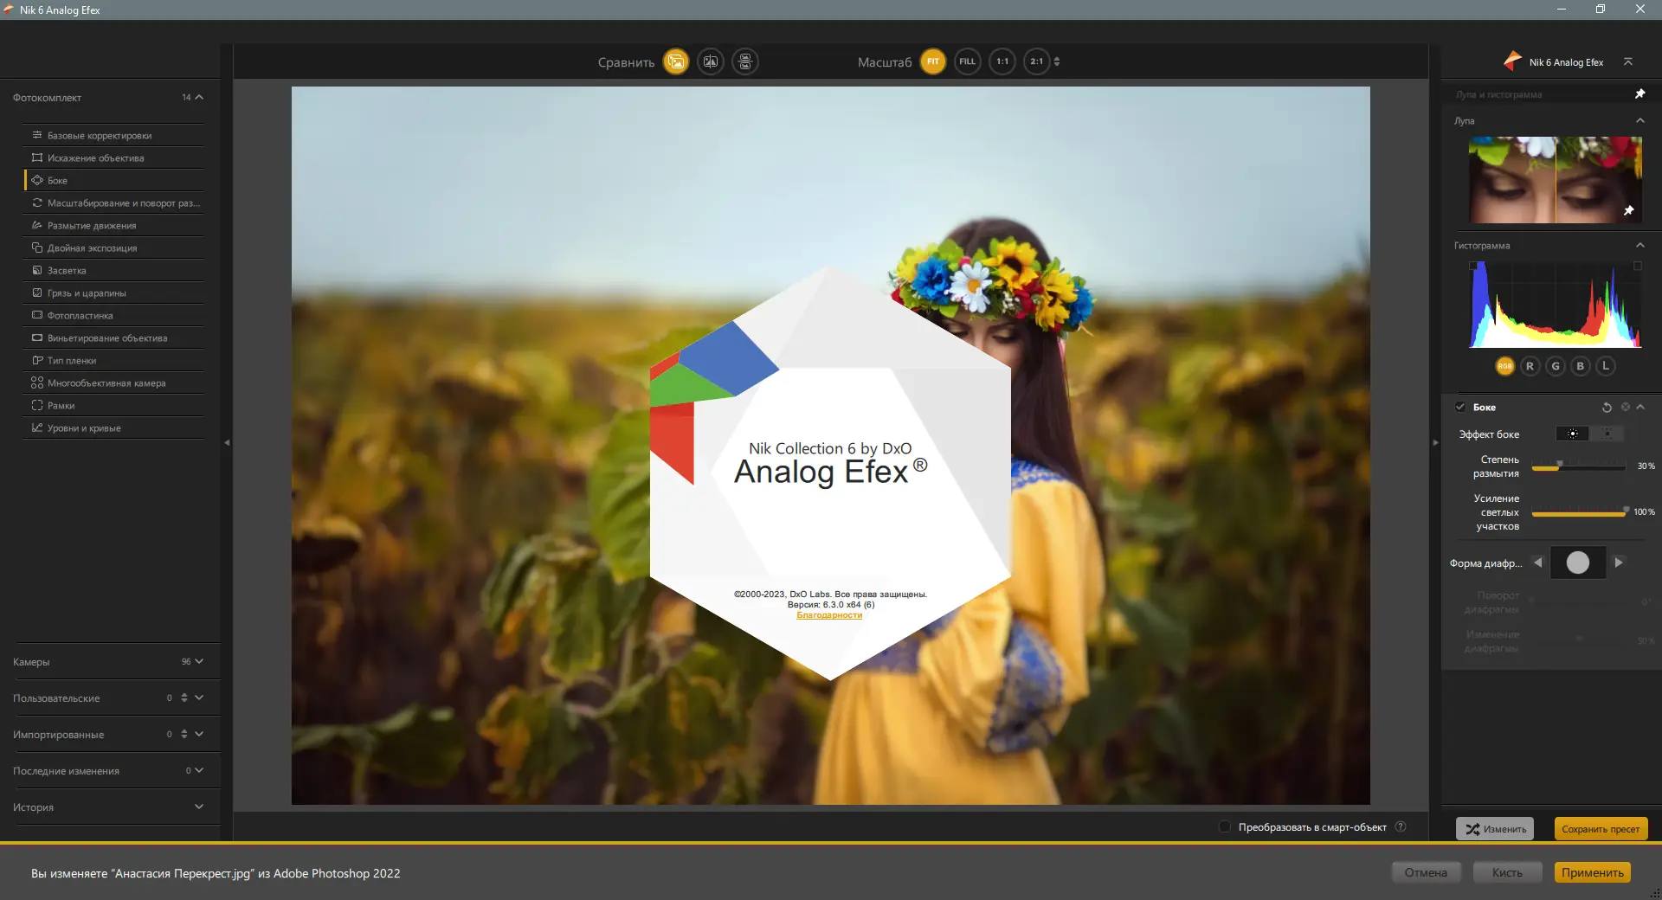Expand the Импортированные presets section

coord(199,734)
